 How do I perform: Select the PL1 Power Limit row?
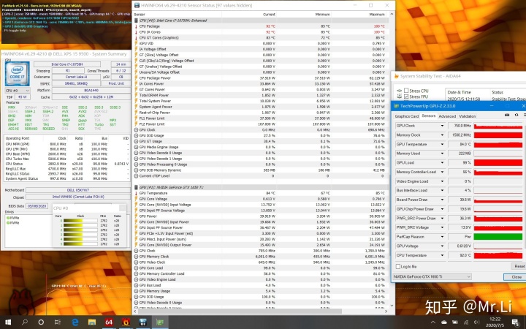pyautogui.click(x=261, y=118)
